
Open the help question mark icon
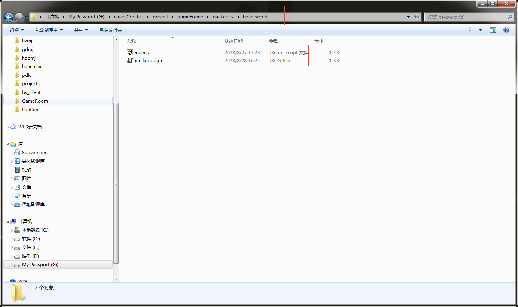point(506,30)
